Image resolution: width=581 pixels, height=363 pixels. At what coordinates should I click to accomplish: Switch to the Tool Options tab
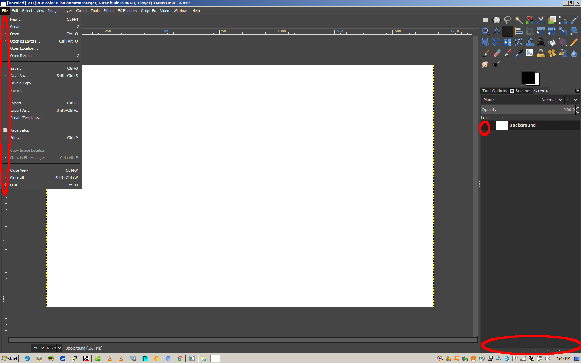click(494, 91)
